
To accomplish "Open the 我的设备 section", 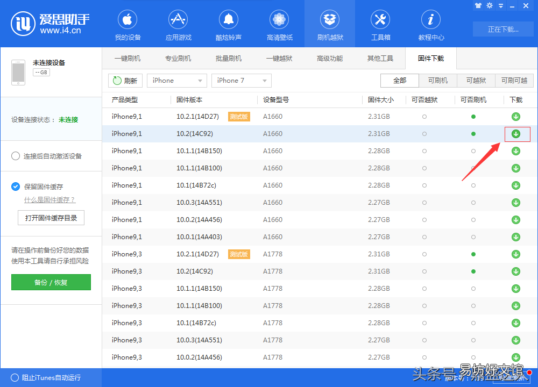I will 128,25.
